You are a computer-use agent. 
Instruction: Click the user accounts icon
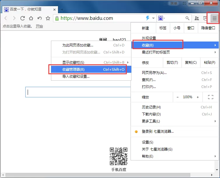coord(197,18)
